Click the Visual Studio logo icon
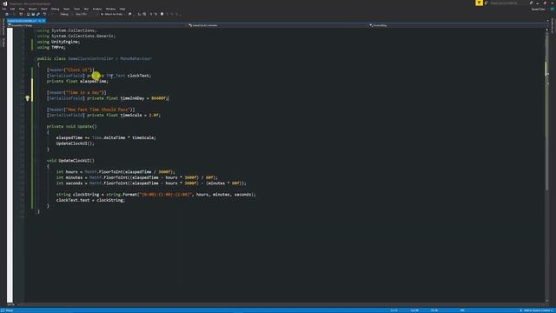The image size is (556, 313). click(x=4, y=3)
